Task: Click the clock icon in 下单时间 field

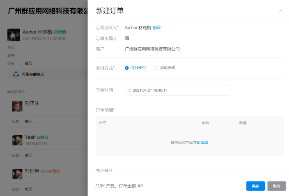Action: 130,90
